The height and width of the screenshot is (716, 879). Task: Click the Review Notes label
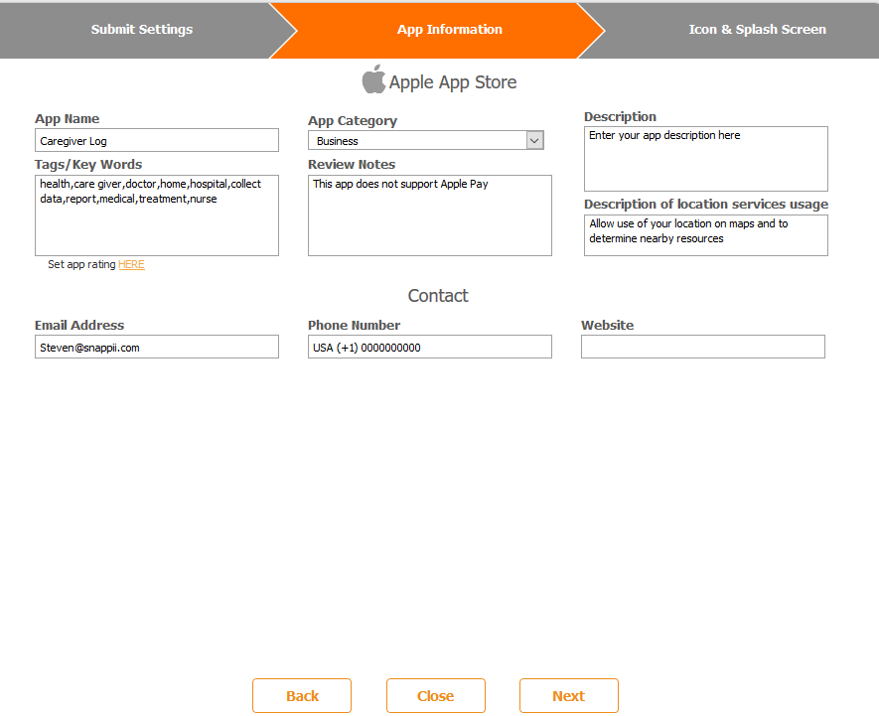click(x=352, y=165)
